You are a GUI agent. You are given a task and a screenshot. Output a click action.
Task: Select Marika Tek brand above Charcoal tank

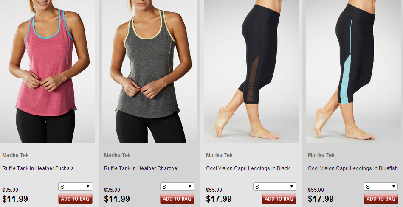117,155
